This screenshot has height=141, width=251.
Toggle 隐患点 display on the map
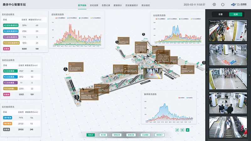[91, 135]
